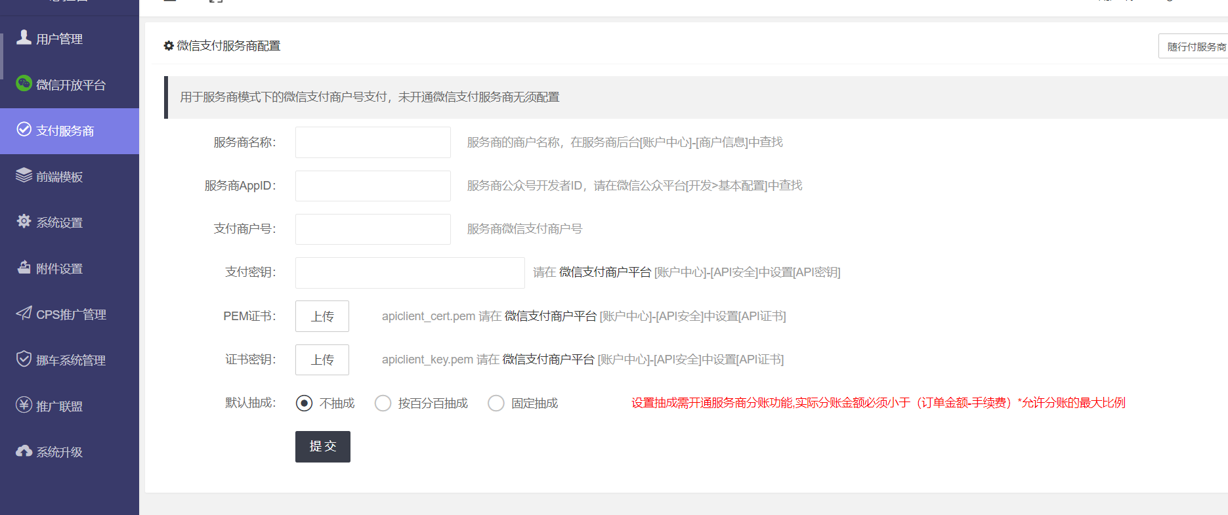The image size is (1228, 515).
Task: Click the 微信支付服务商配置 heading text
Action: pyautogui.click(x=228, y=46)
